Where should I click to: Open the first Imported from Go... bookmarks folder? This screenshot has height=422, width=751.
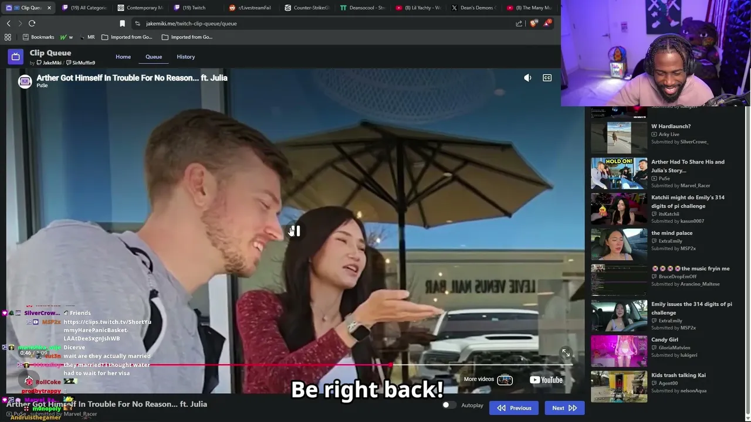(x=127, y=37)
